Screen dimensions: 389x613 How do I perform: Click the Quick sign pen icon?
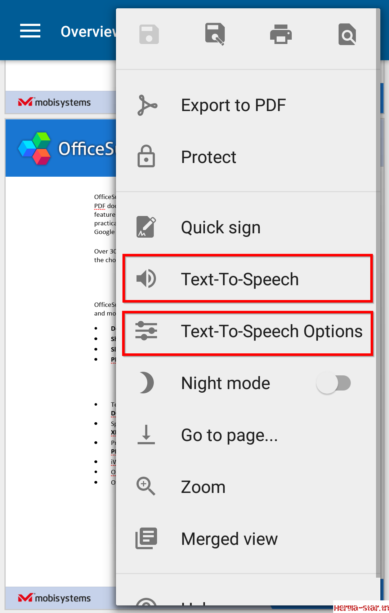[x=146, y=227]
